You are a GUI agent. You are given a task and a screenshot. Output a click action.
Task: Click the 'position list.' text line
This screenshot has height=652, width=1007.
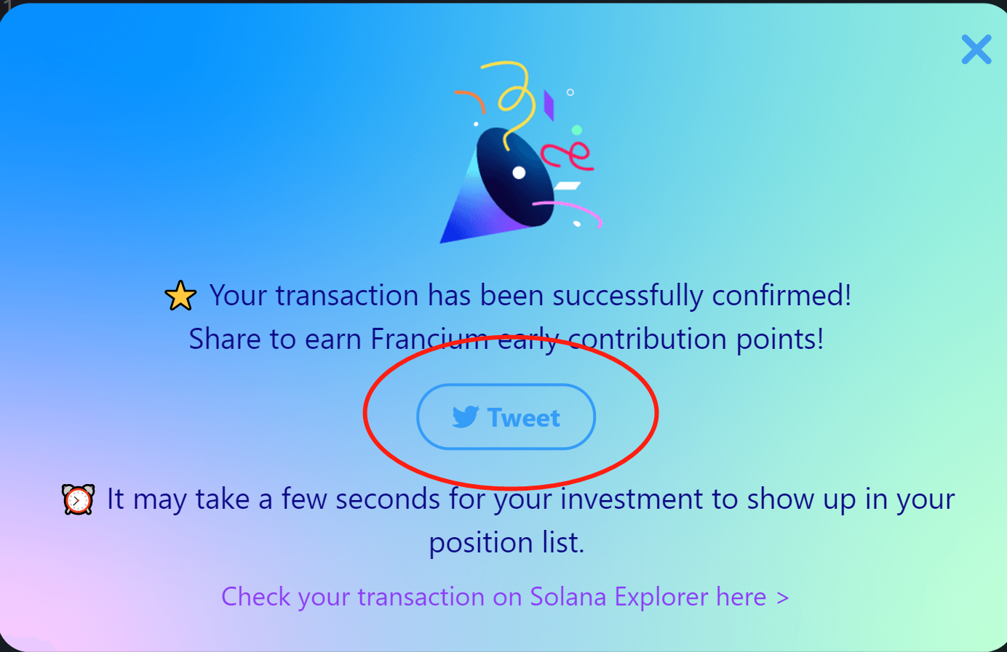(506, 543)
